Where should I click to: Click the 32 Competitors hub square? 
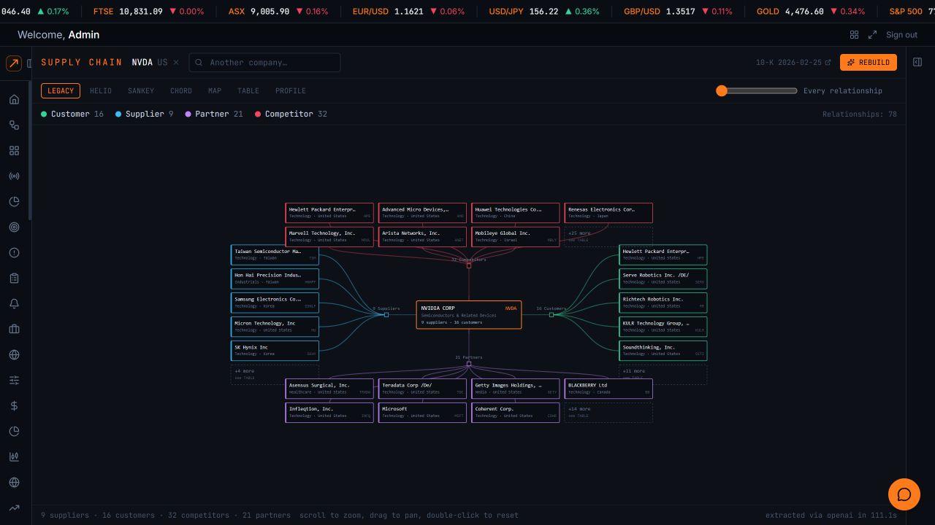[x=469, y=265]
